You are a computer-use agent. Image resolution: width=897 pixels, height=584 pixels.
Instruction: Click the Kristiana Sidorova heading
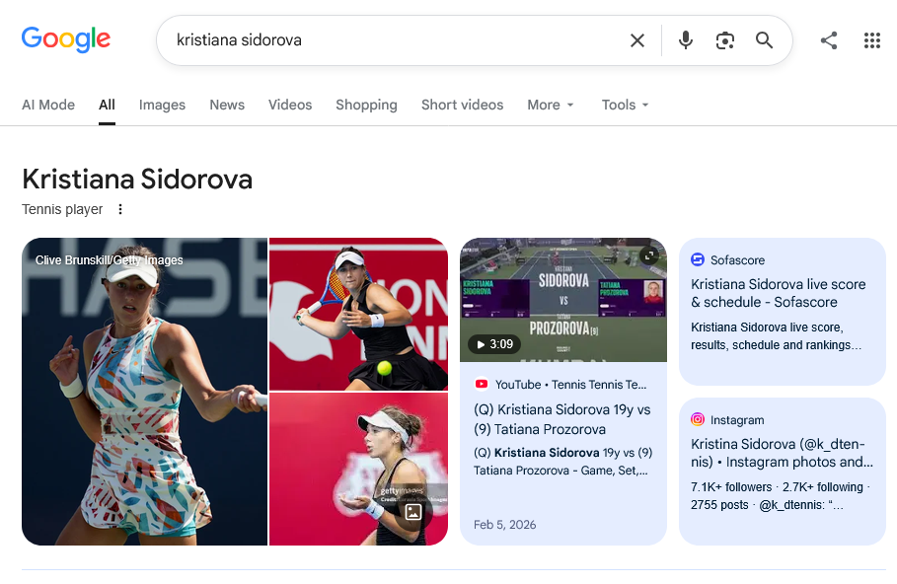click(x=137, y=179)
